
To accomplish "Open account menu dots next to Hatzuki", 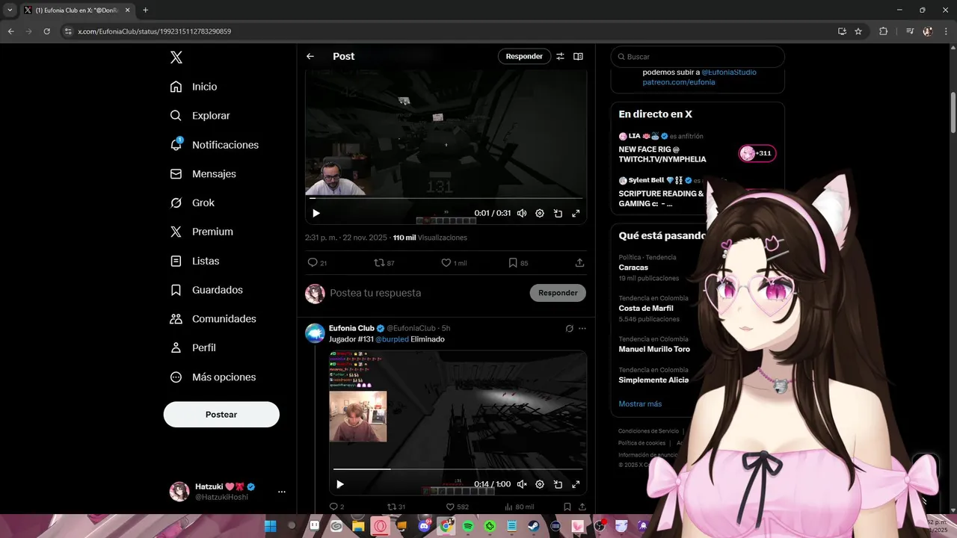I will point(282,492).
